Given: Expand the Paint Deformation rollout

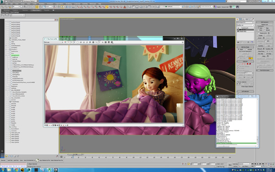Looking at the screenshot, I should (264, 70).
